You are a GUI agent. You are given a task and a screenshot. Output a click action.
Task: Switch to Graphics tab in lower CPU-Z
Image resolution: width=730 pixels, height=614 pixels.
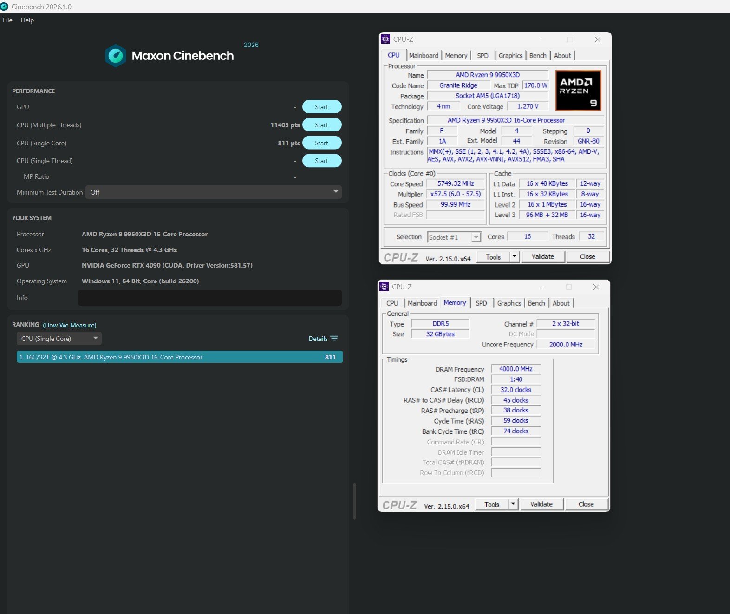[x=509, y=303]
